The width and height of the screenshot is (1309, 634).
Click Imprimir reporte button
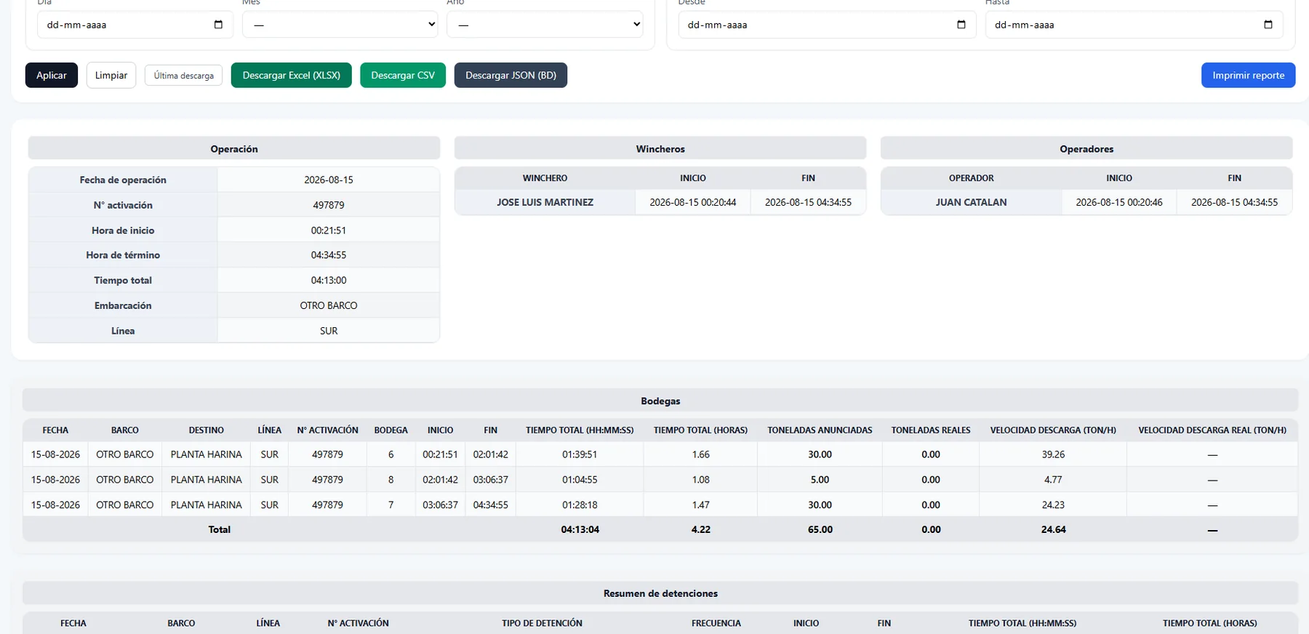pos(1248,75)
